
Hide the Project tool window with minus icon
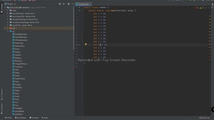click(x=73, y=4)
